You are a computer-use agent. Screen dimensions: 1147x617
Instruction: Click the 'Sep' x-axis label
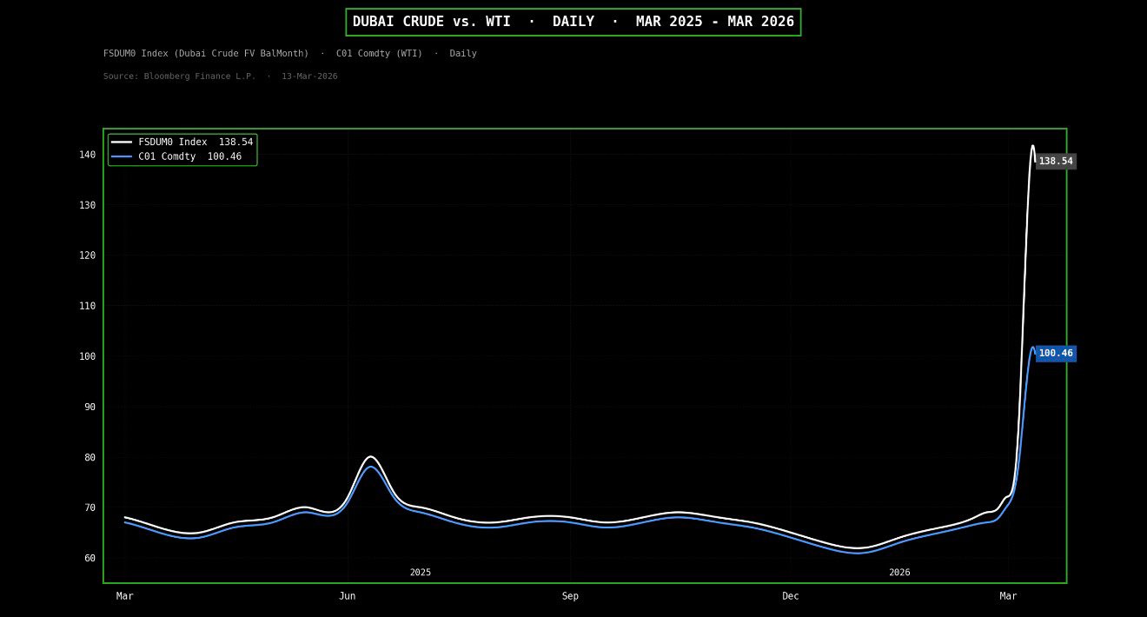coord(570,596)
